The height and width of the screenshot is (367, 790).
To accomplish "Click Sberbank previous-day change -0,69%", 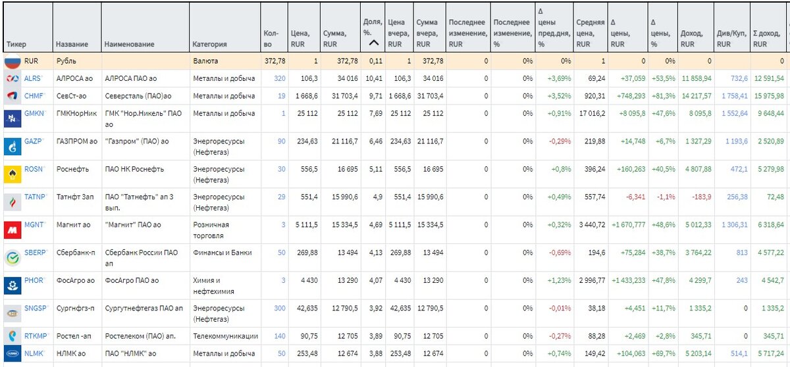I will (x=562, y=253).
